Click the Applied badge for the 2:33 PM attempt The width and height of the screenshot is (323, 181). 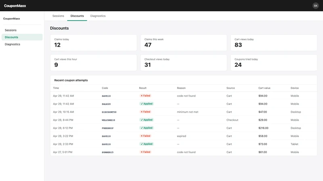coord(147,144)
